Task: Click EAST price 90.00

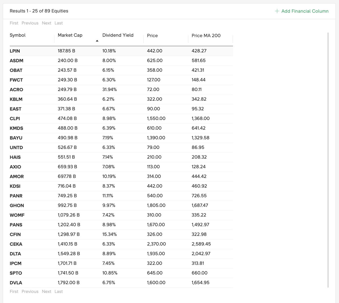Action: tap(153, 109)
